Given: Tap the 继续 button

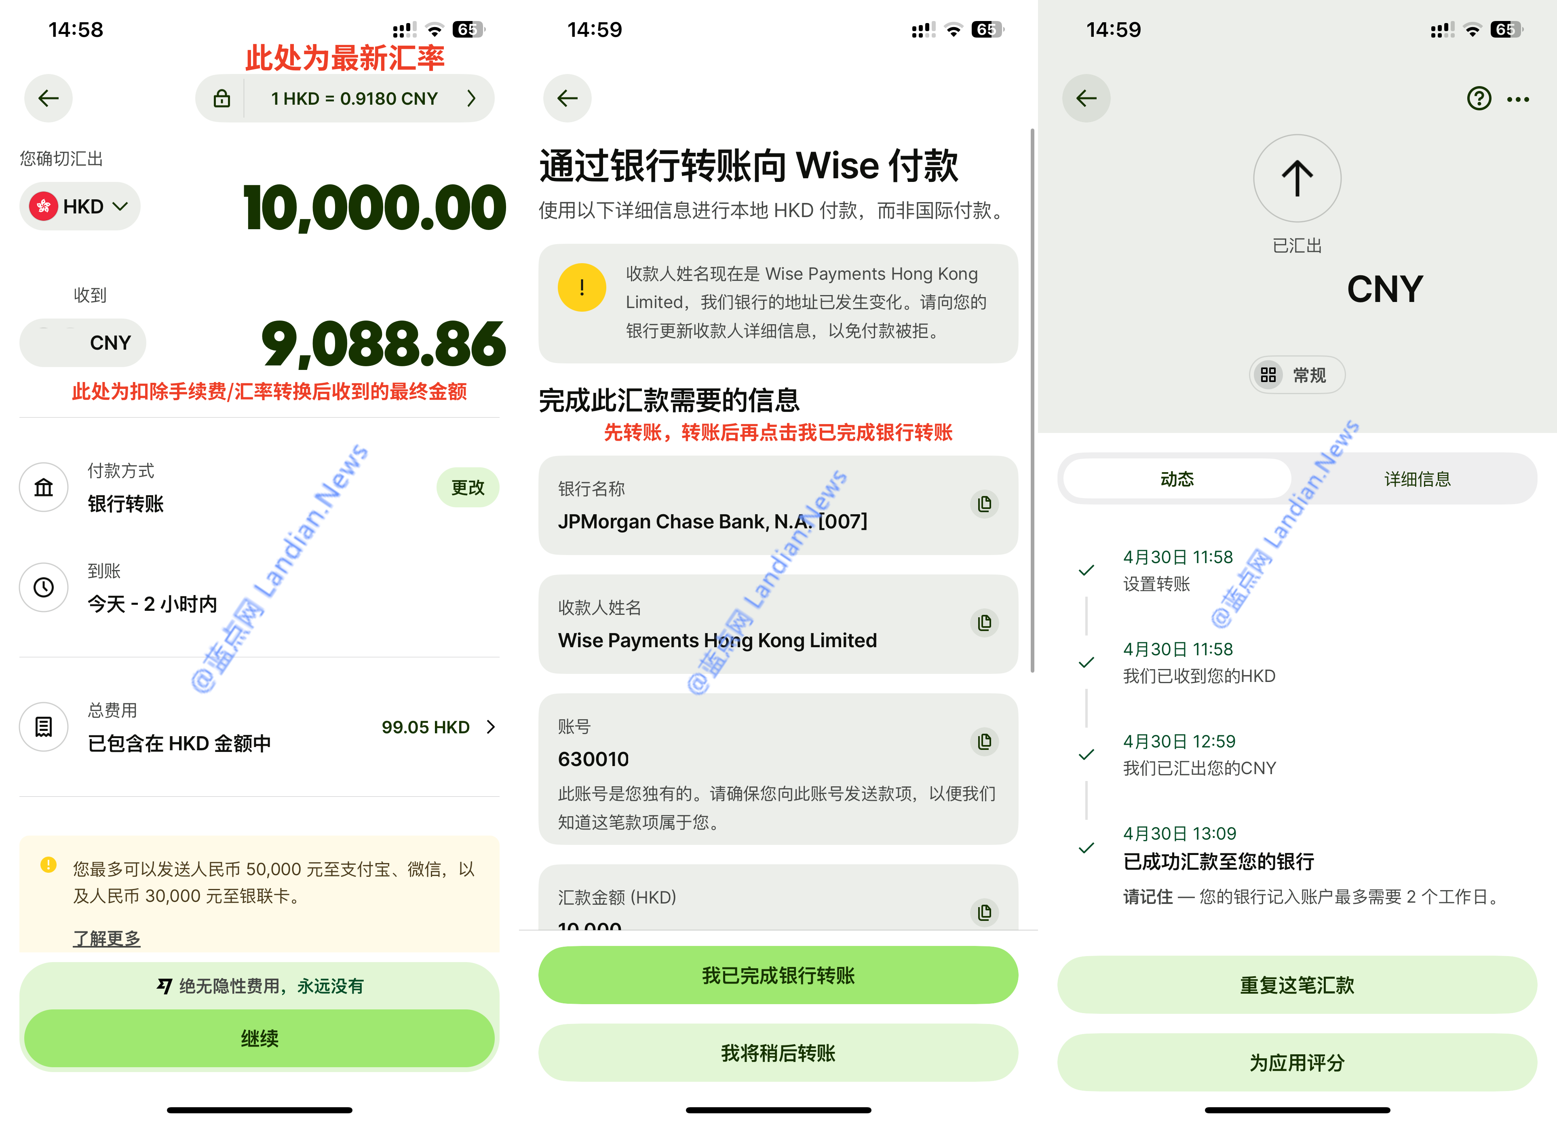Looking at the screenshot, I should (259, 1038).
